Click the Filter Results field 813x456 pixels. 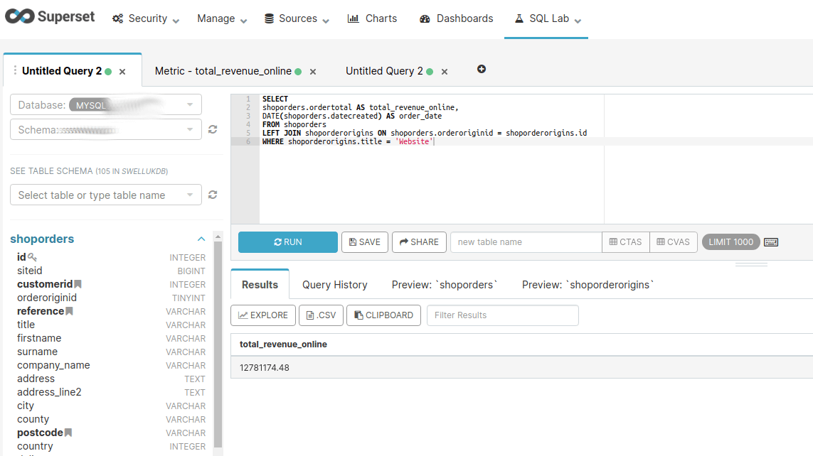click(x=502, y=315)
